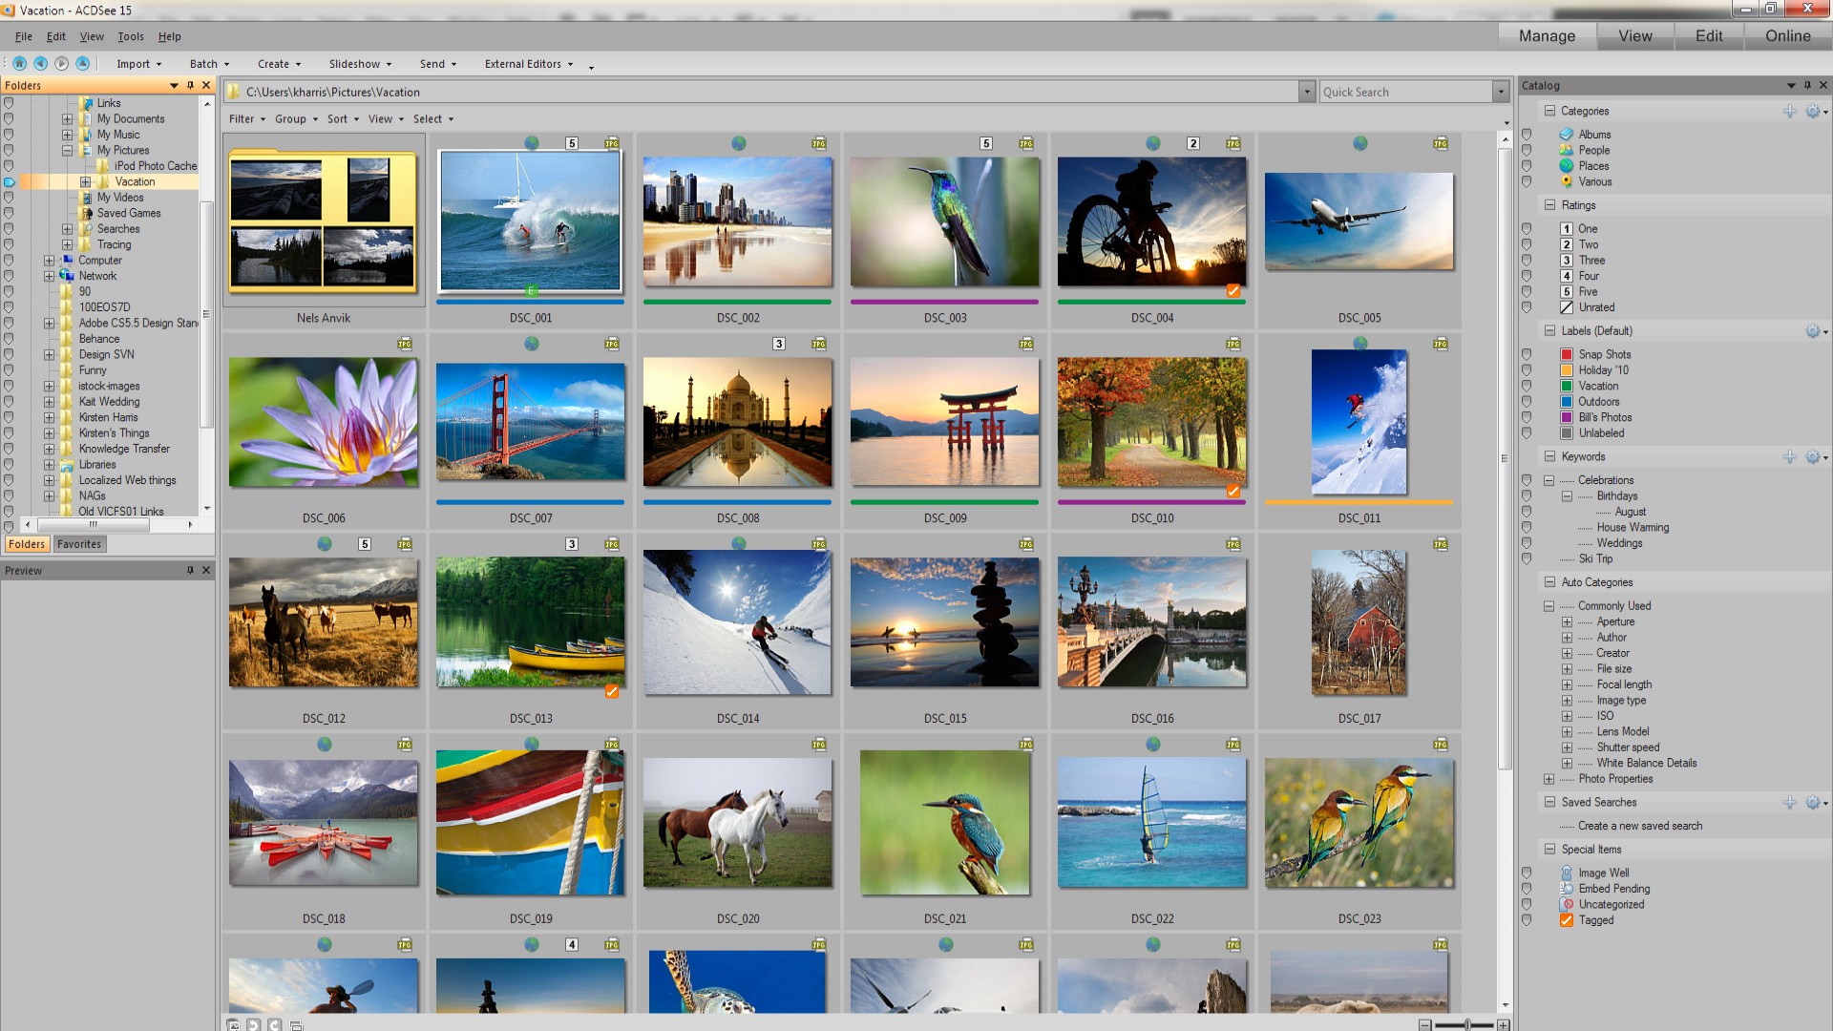The height and width of the screenshot is (1031, 1833).
Task: Select the Image Well icon under Special Items
Action: 1566,872
